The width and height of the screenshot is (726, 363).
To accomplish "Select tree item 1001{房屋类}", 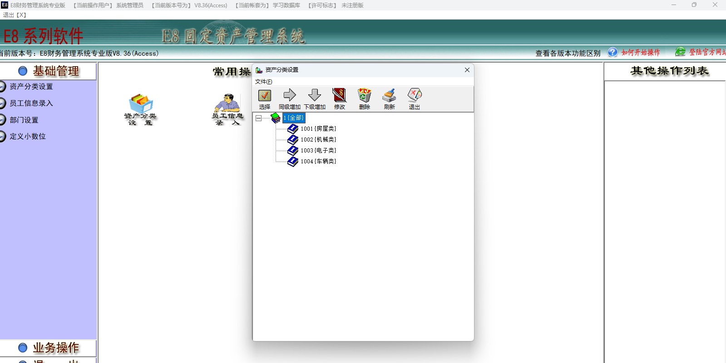I will (x=318, y=129).
